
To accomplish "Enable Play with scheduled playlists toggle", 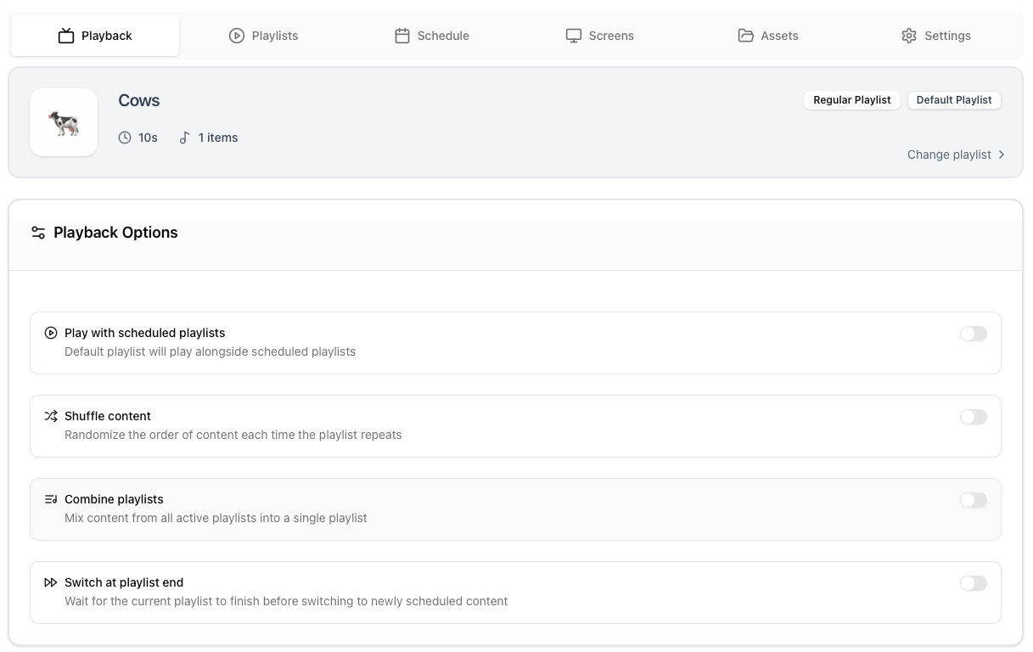I will 973,334.
